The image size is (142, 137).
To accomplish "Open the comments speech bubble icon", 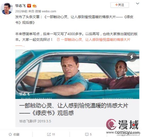I will [x=87, y=134].
